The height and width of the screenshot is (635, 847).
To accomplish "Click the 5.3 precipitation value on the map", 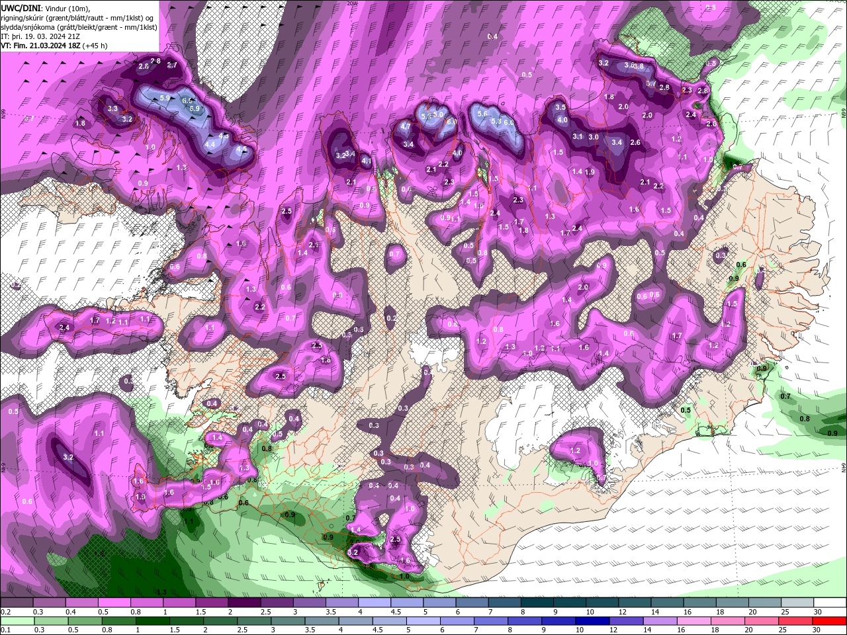I will click(497, 121).
